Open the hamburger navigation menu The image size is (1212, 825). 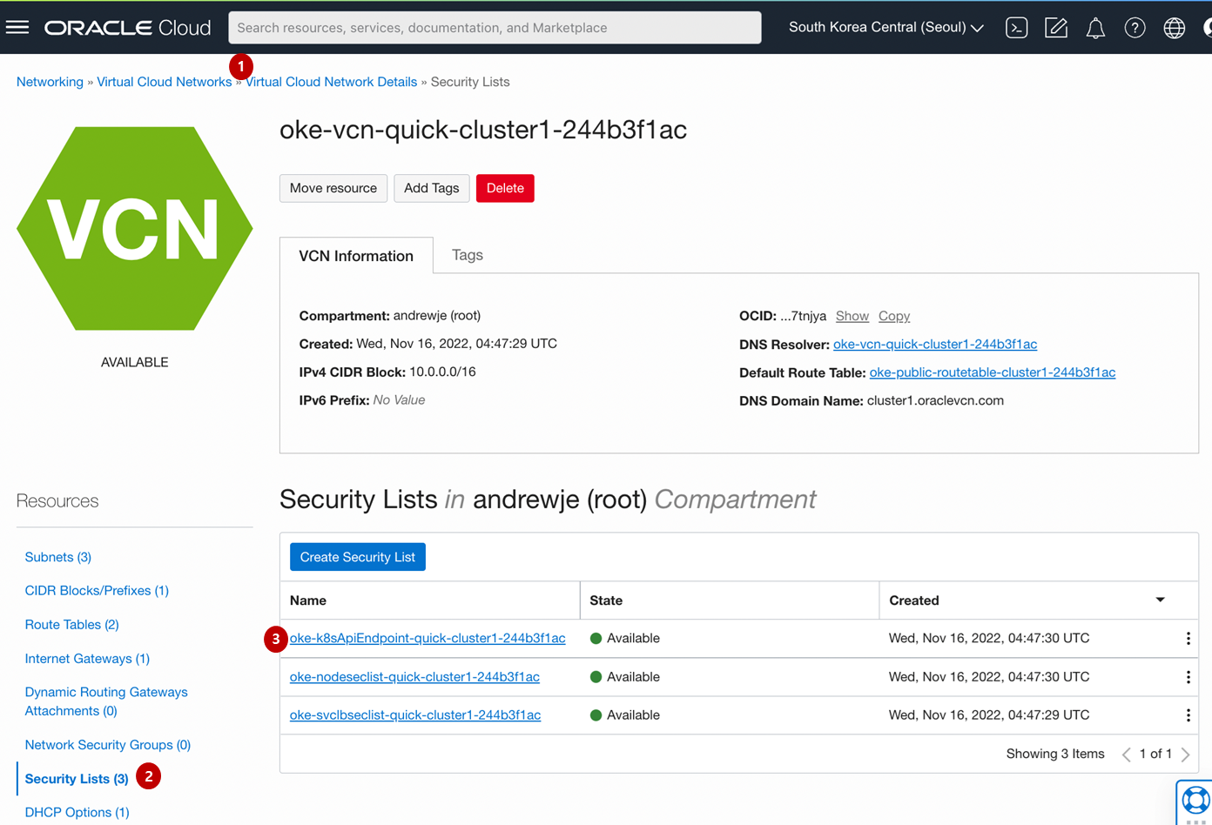click(x=17, y=28)
